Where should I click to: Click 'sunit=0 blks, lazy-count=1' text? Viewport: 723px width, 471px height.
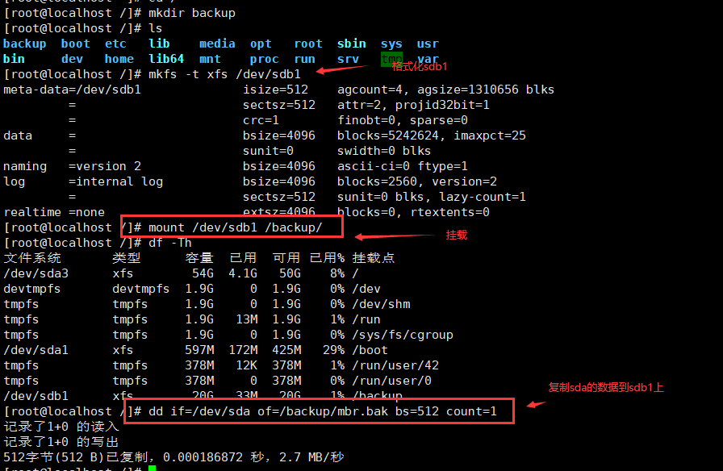[x=431, y=197]
